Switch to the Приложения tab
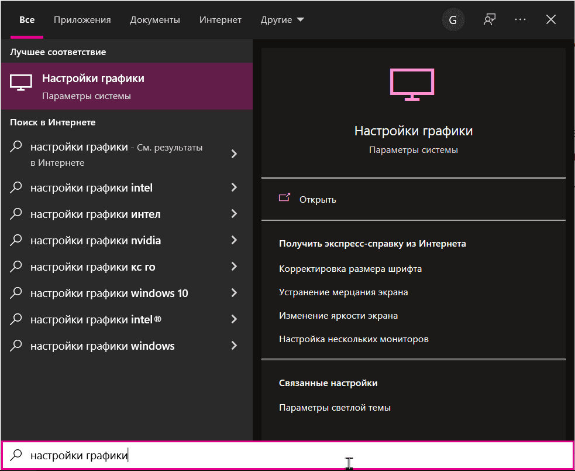The height and width of the screenshot is (471, 575). (82, 20)
